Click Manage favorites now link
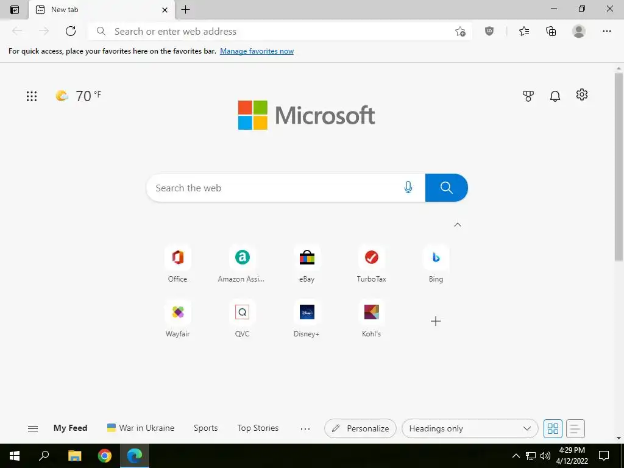The image size is (624, 468). 257,51
